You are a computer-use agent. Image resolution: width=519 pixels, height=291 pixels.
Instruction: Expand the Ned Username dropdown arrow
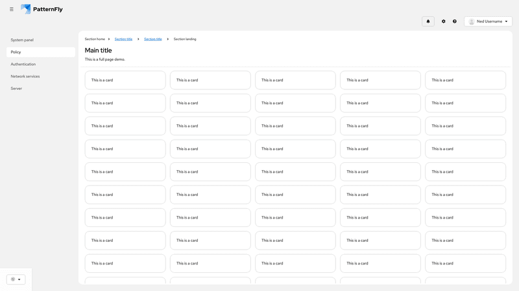coord(506,21)
